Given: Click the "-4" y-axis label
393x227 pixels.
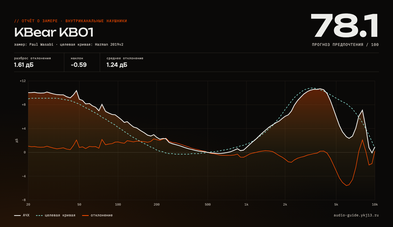Looking at the screenshot, I should point(24,176).
